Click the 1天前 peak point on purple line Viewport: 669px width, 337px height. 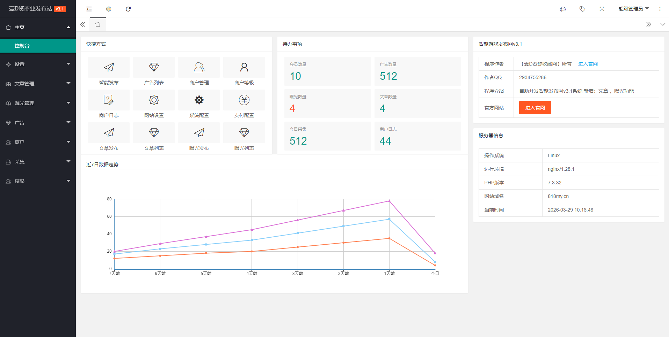coord(389,201)
